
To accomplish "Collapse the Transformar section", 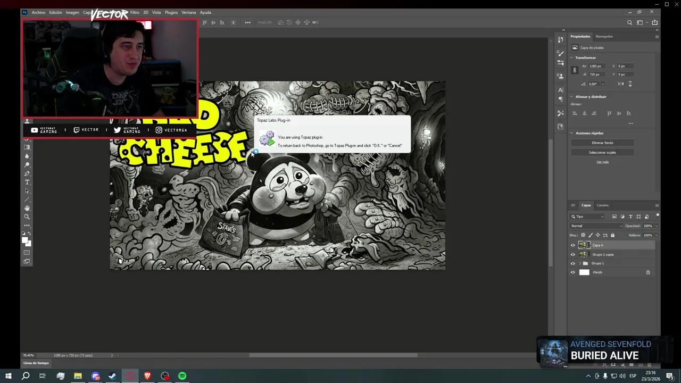I will [572, 57].
